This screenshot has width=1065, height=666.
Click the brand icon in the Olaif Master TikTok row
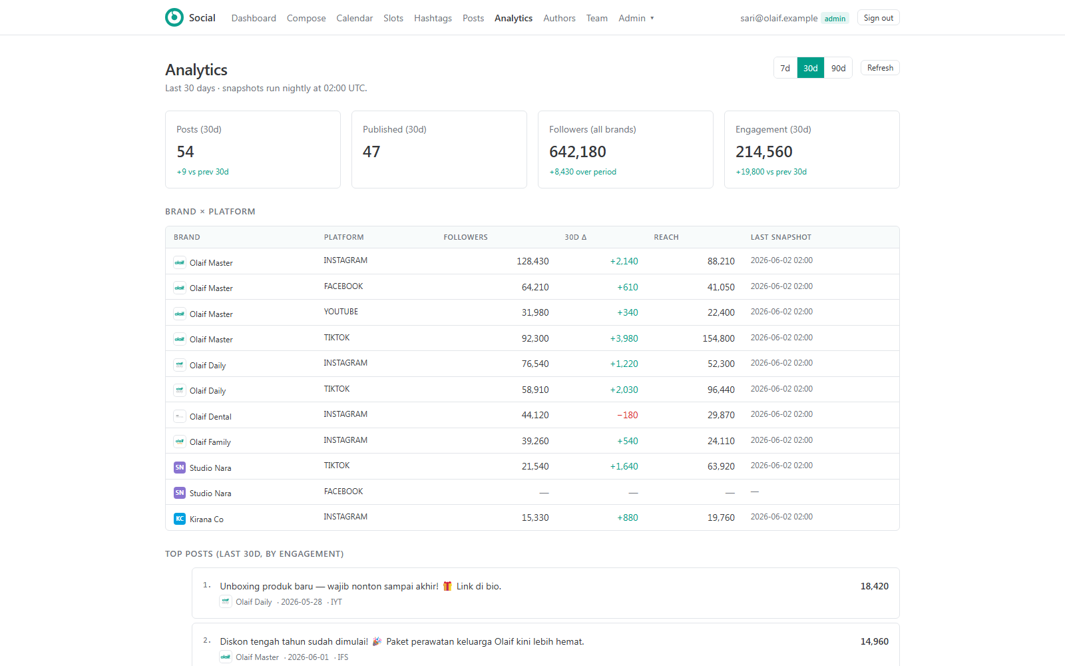pos(180,339)
